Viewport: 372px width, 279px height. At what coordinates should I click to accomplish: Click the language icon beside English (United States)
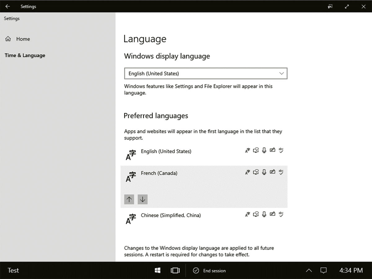point(131,155)
